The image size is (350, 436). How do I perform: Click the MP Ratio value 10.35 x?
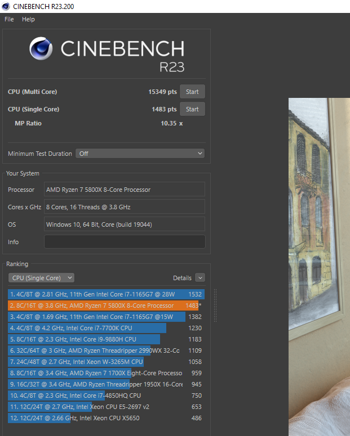pos(172,123)
